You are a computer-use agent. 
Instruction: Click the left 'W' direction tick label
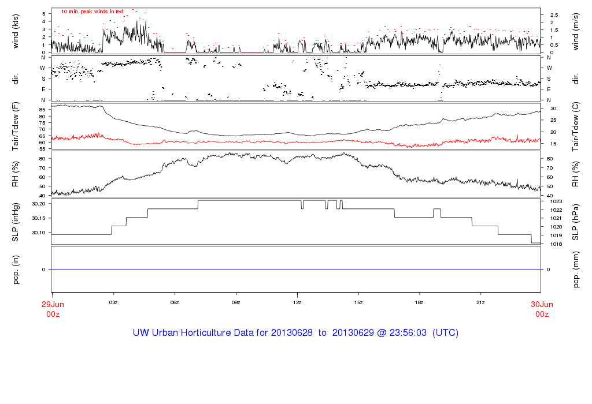click(43, 68)
